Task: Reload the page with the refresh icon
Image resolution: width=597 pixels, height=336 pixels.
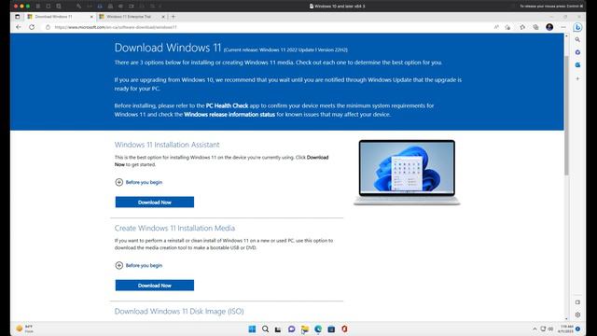Action: coord(32,27)
